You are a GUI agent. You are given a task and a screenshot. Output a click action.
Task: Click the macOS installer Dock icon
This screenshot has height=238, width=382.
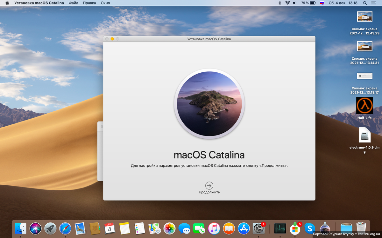(325, 228)
